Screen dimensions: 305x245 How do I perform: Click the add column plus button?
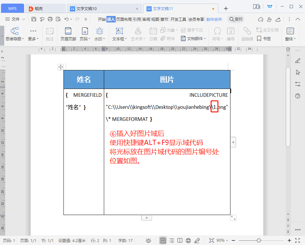233,142
